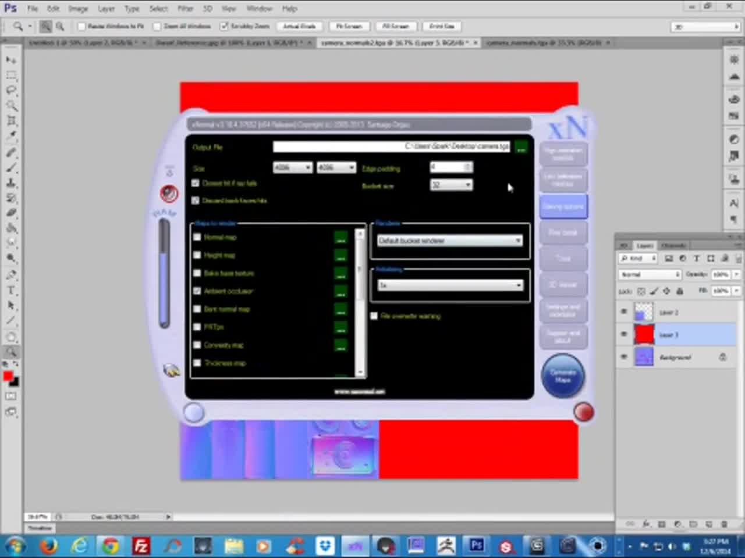Hide Layer 2 with its eye icon
Image resolution: width=745 pixels, height=558 pixels.
pos(624,312)
